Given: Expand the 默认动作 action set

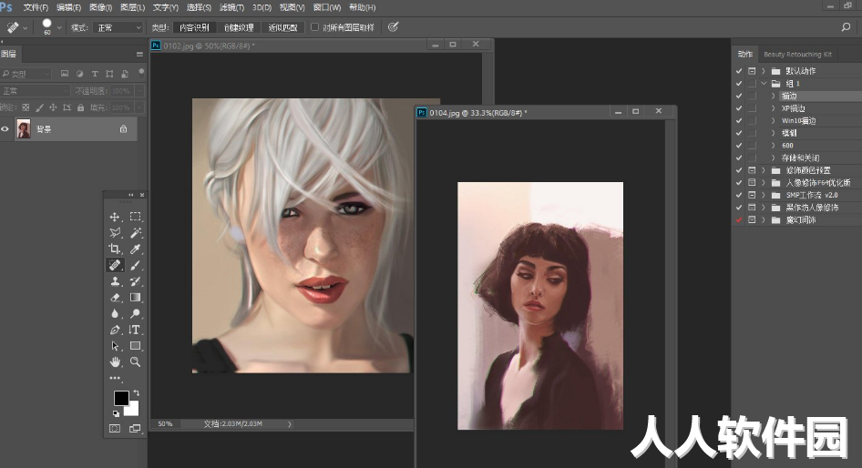Looking at the screenshot, I should 764,71.
